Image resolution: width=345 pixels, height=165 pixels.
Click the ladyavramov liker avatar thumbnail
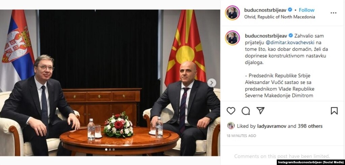coord(231,126)
